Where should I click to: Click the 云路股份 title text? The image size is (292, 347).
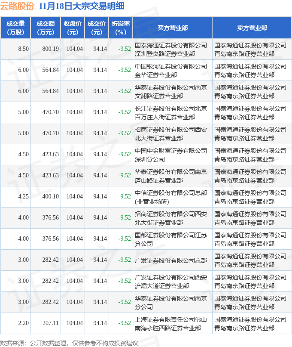click(17, 6)
